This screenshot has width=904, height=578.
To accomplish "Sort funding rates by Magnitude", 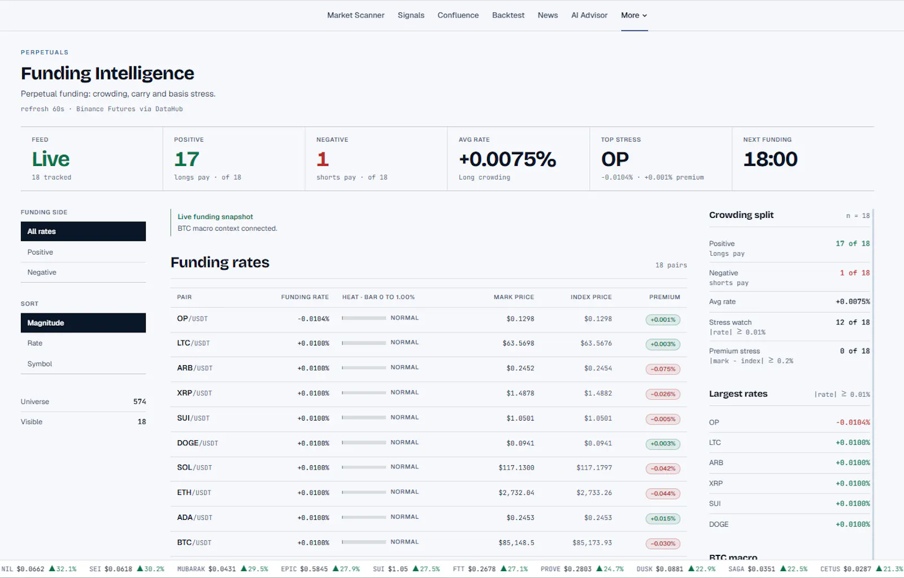I will (83, 323).
